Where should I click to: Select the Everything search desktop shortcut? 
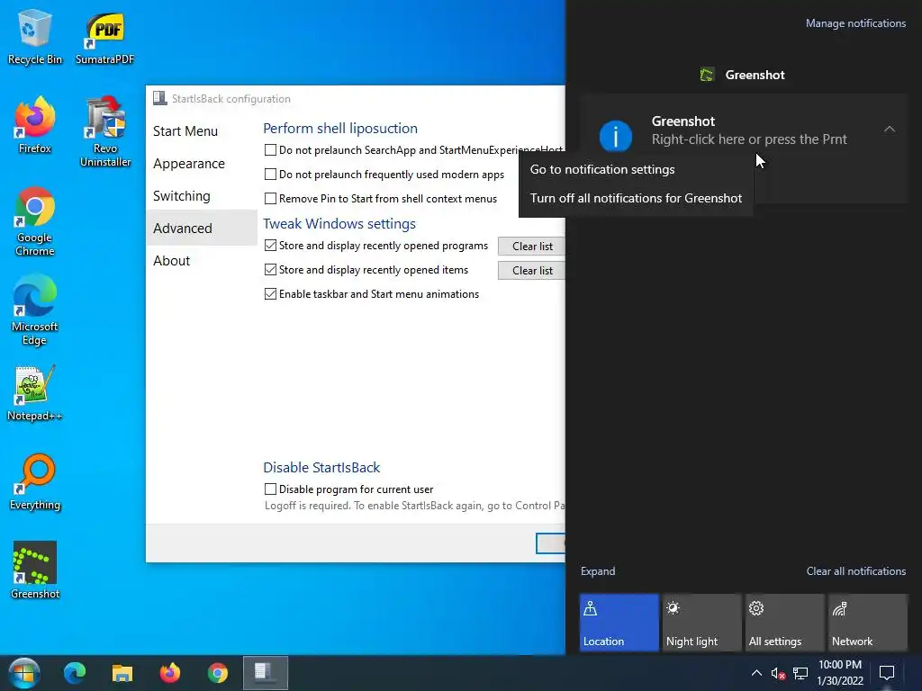pyautogui.click(x=35, y=482)
